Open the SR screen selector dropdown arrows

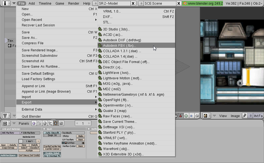(x=95, y=3)
